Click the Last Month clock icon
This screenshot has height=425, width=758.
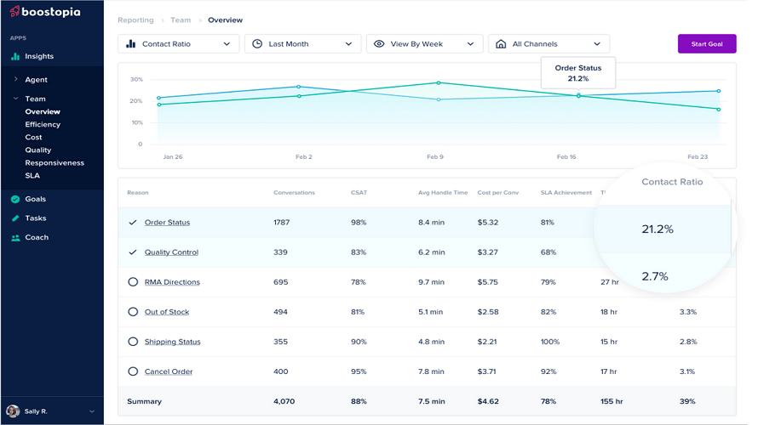[257, 44]
